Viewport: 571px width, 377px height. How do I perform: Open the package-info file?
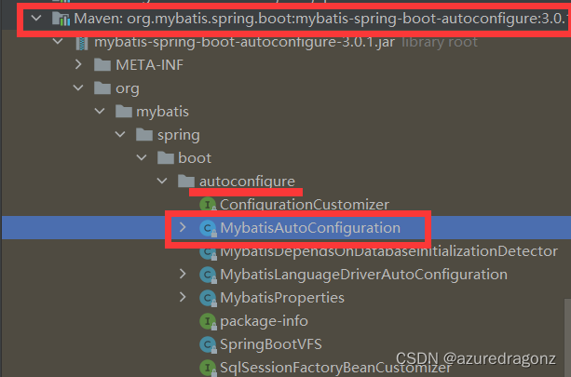[x=264, y=321]
